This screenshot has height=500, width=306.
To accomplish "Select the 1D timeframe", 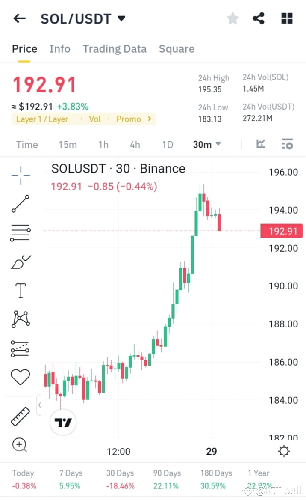I will coord(167,144).
